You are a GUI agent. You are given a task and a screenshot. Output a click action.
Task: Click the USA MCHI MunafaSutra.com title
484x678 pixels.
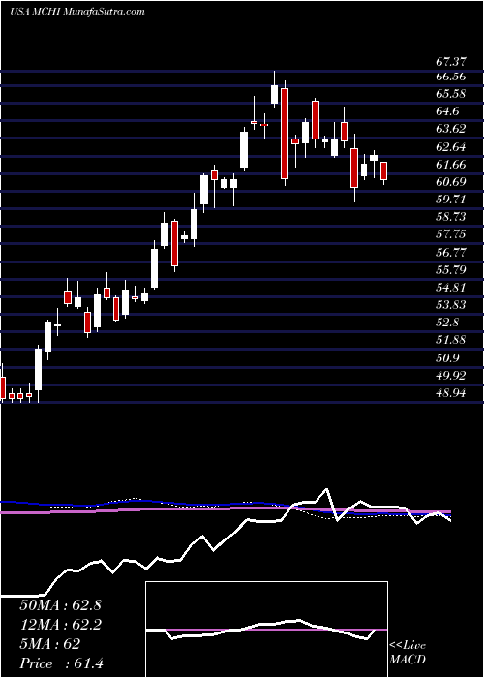click(x=76, y=12)
